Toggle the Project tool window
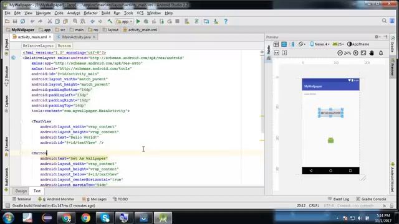The width and height of the screenshot is (399, 224). point(7,47)
